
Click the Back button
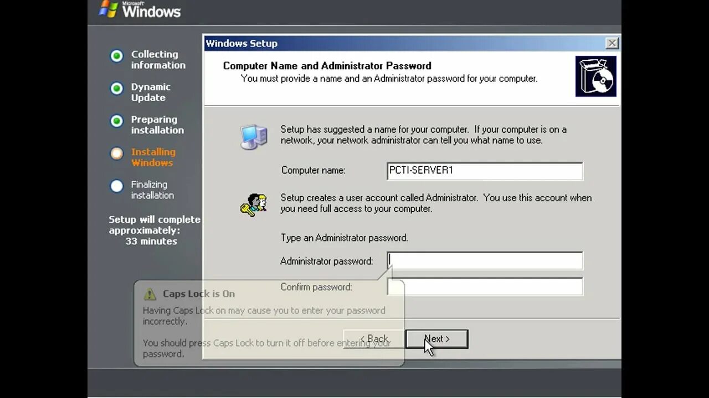[x=374, y=339]
